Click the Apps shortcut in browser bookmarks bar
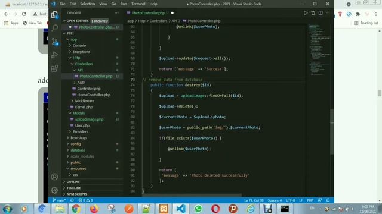 coord(11,23)
